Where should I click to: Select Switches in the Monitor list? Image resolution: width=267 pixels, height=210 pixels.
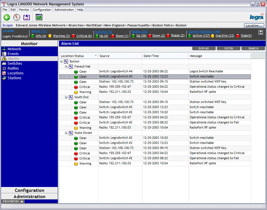point(15,63)
